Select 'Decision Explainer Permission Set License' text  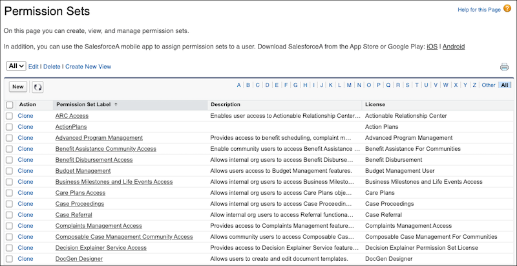tap(422, 248)
